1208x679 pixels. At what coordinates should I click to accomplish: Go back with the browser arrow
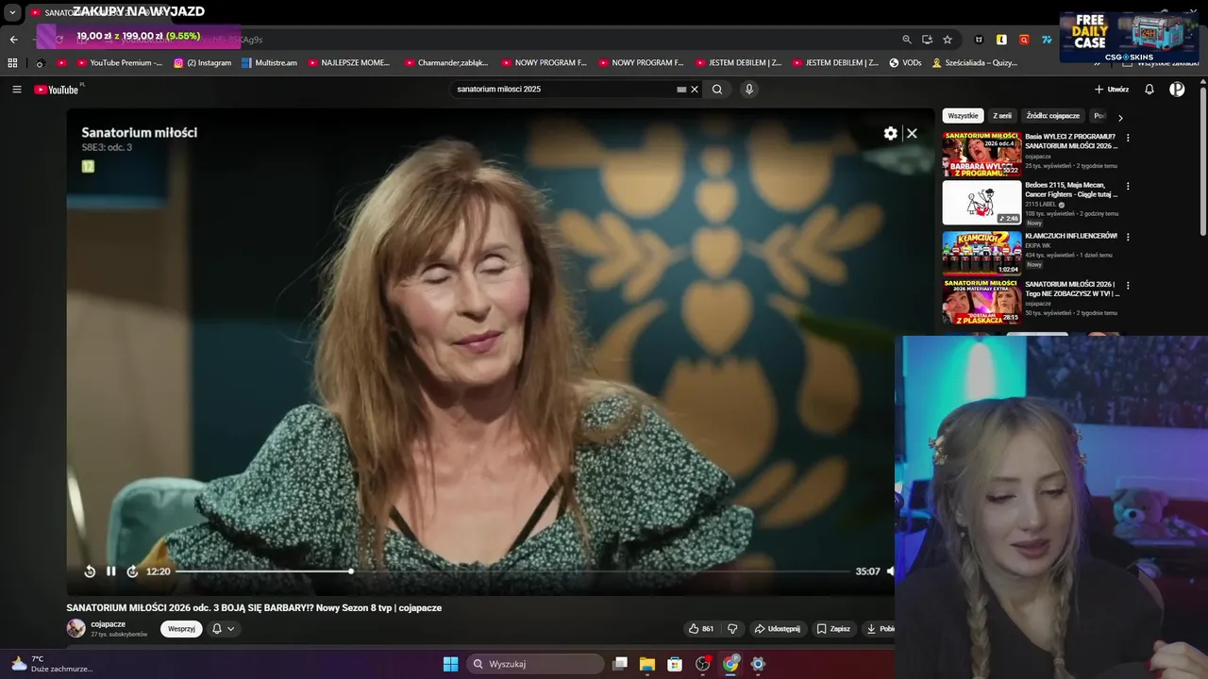[13, 40]
